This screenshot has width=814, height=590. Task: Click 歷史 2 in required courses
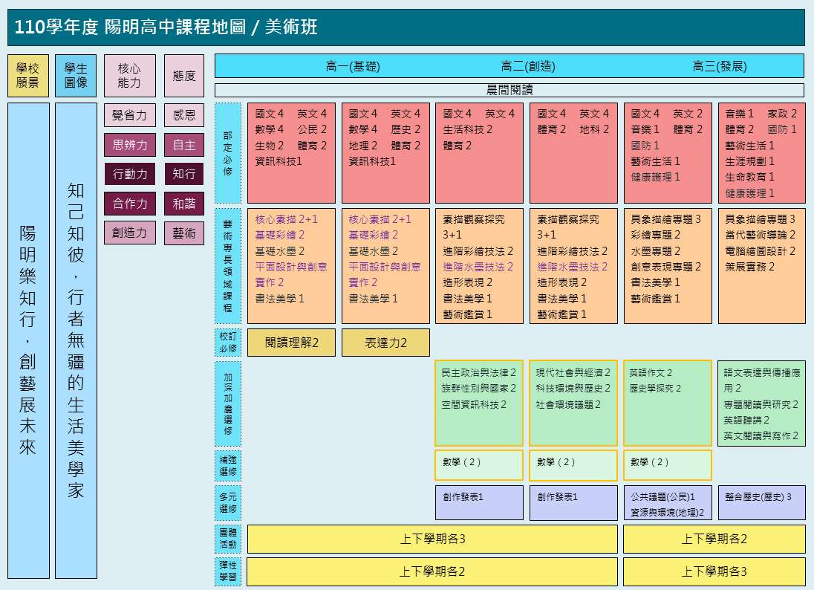[406, 129]
